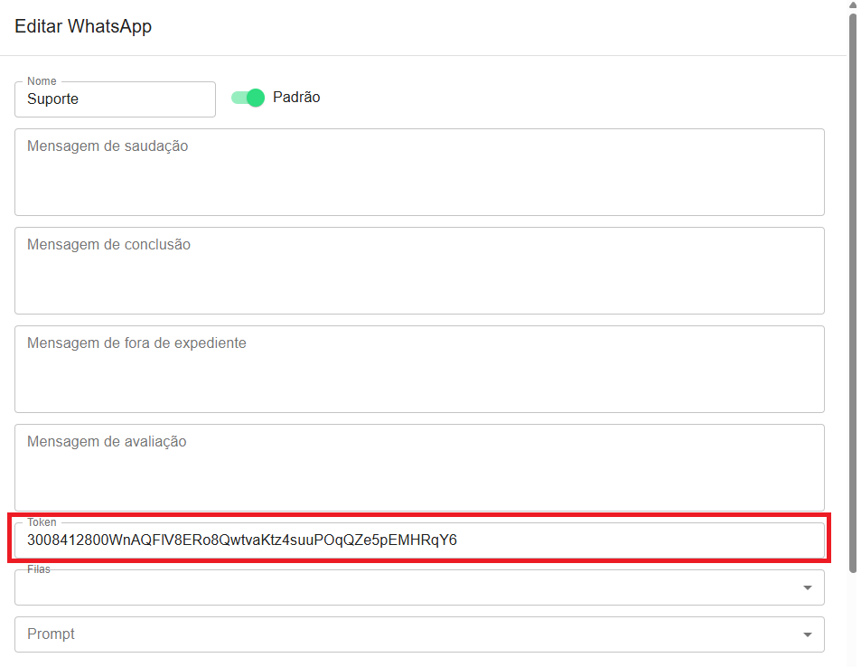
Task: Click the Prompt dropdown arrow icon
Action: coord(807,634)
